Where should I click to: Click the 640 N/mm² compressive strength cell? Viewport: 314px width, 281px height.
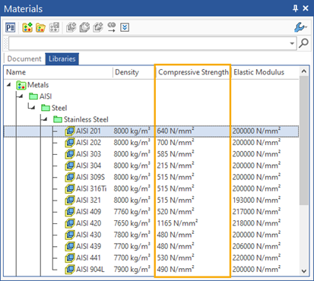pos(176,131)
